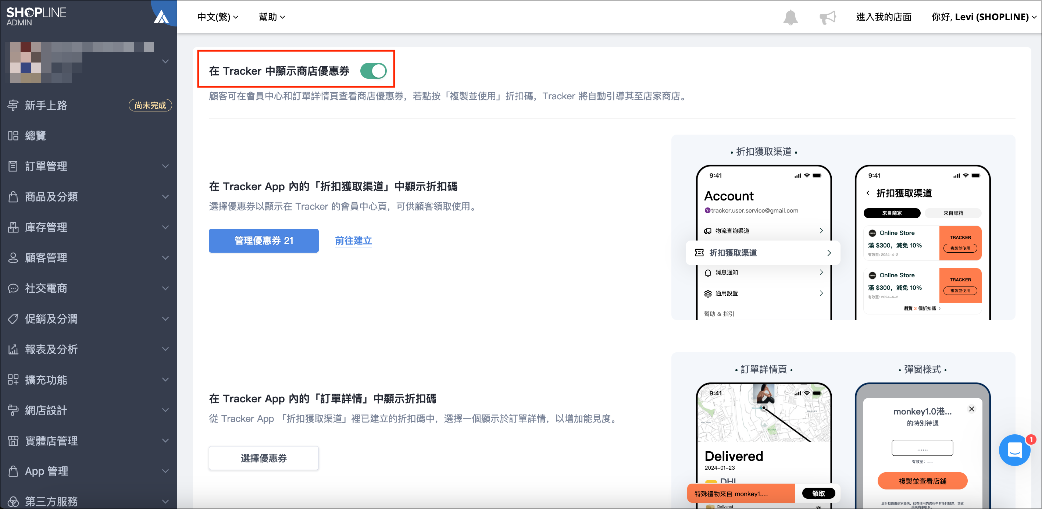Click the 訂單管理 order list icon
Screen dimensions: 1042x509
pyautogui.click(x=13, y=166)
